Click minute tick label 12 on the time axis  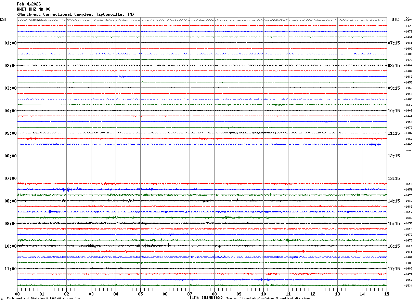[313, 294]
